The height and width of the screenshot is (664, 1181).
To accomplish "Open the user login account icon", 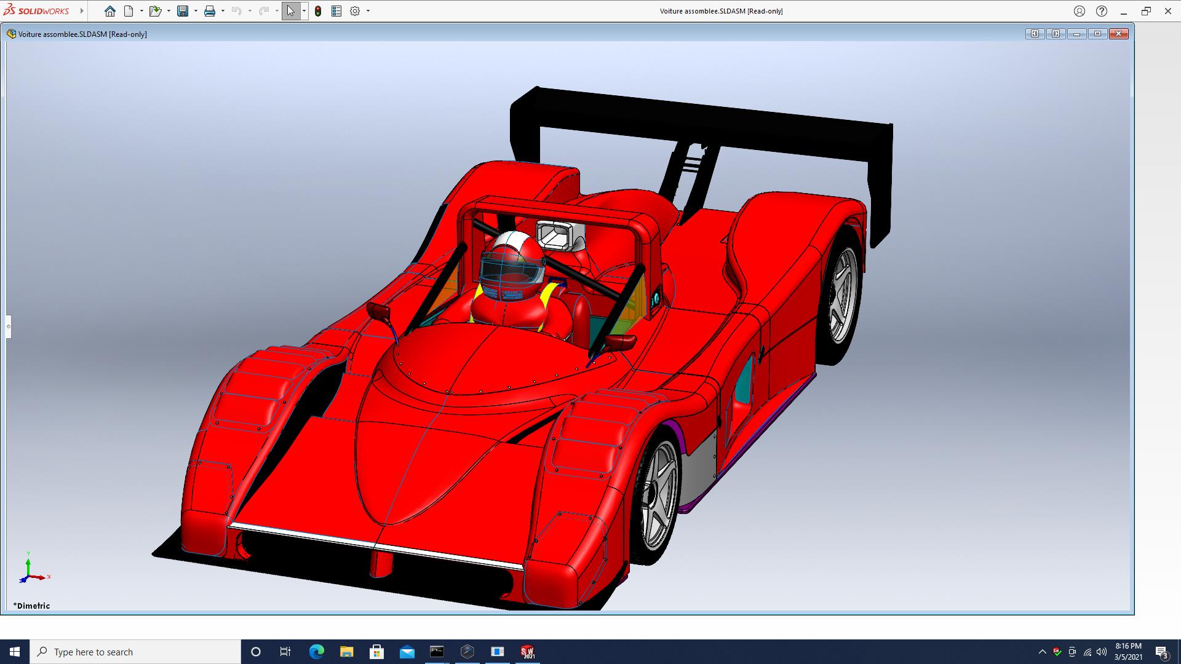I will 1080,11.
